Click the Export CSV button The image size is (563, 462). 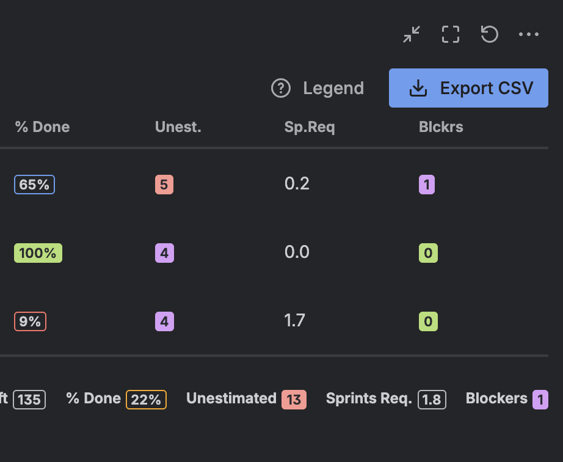[x=468, y=87]
